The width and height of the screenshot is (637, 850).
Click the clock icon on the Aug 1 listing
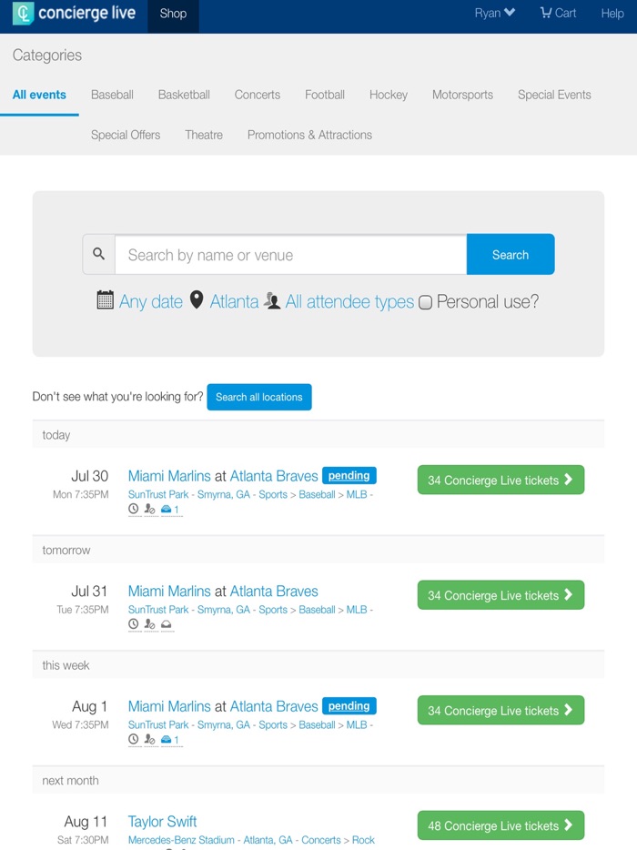coord(133,739)
